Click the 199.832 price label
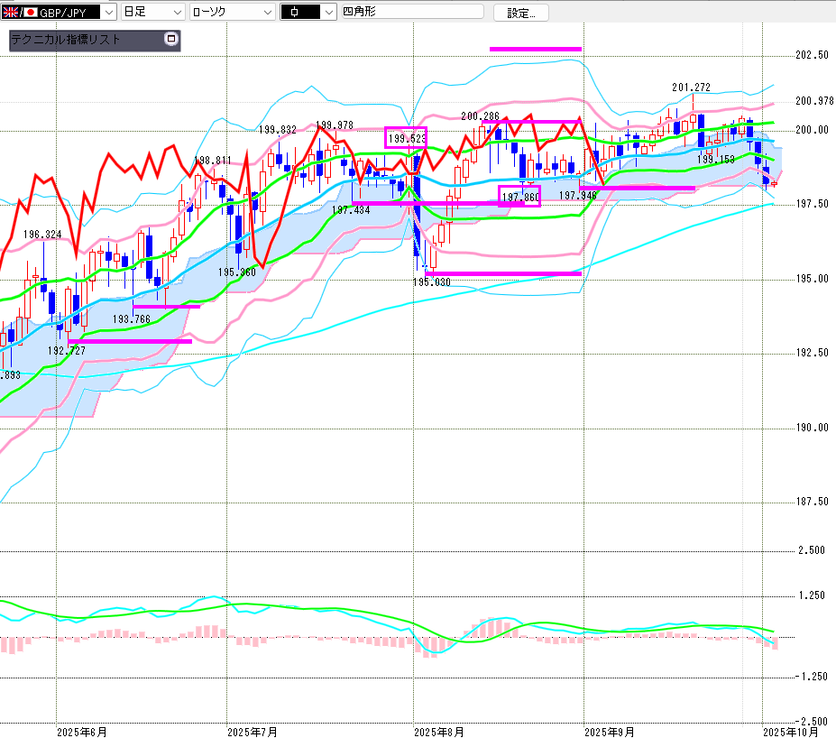The height and width of the screenshot is (738, 836). [277, 130]
